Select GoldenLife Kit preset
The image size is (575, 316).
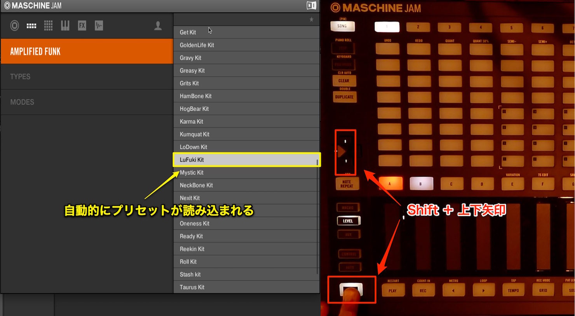(246, 45)
